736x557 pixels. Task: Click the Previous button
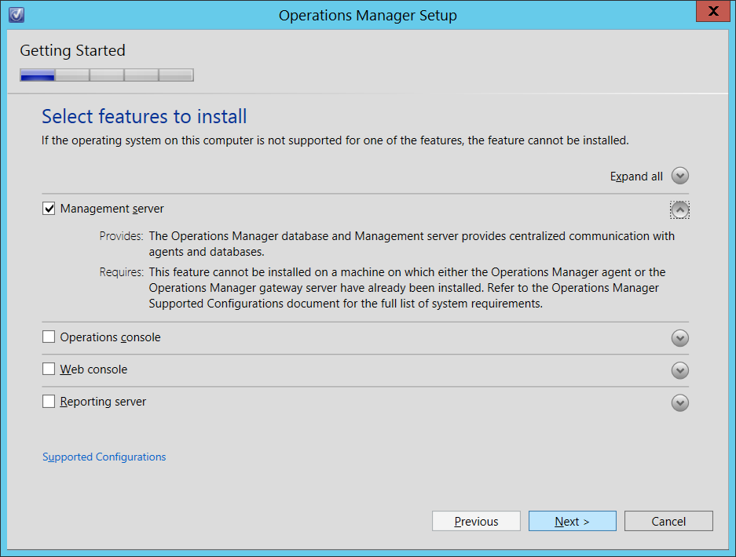tap(476, 521)
